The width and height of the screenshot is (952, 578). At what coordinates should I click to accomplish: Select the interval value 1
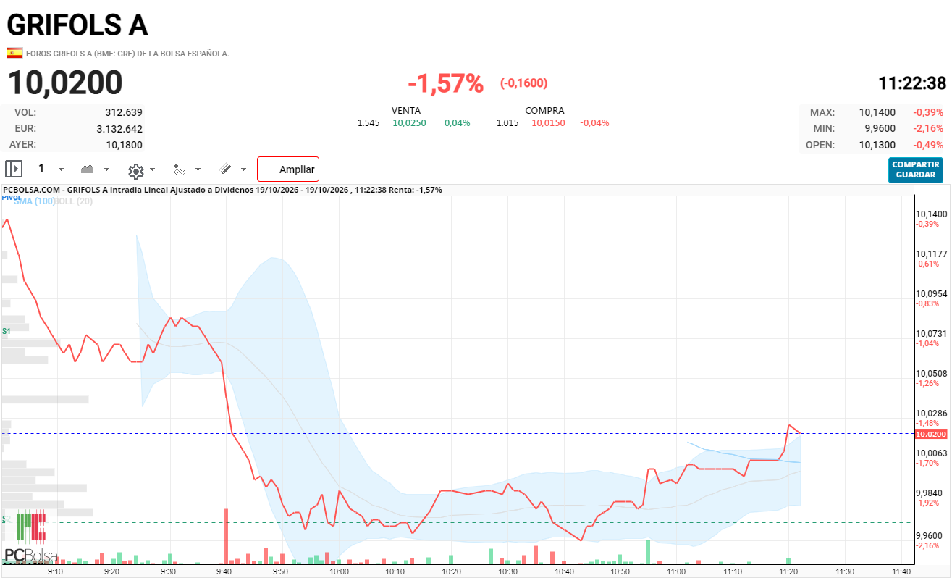pyautogui.click(x=41, y=168)
